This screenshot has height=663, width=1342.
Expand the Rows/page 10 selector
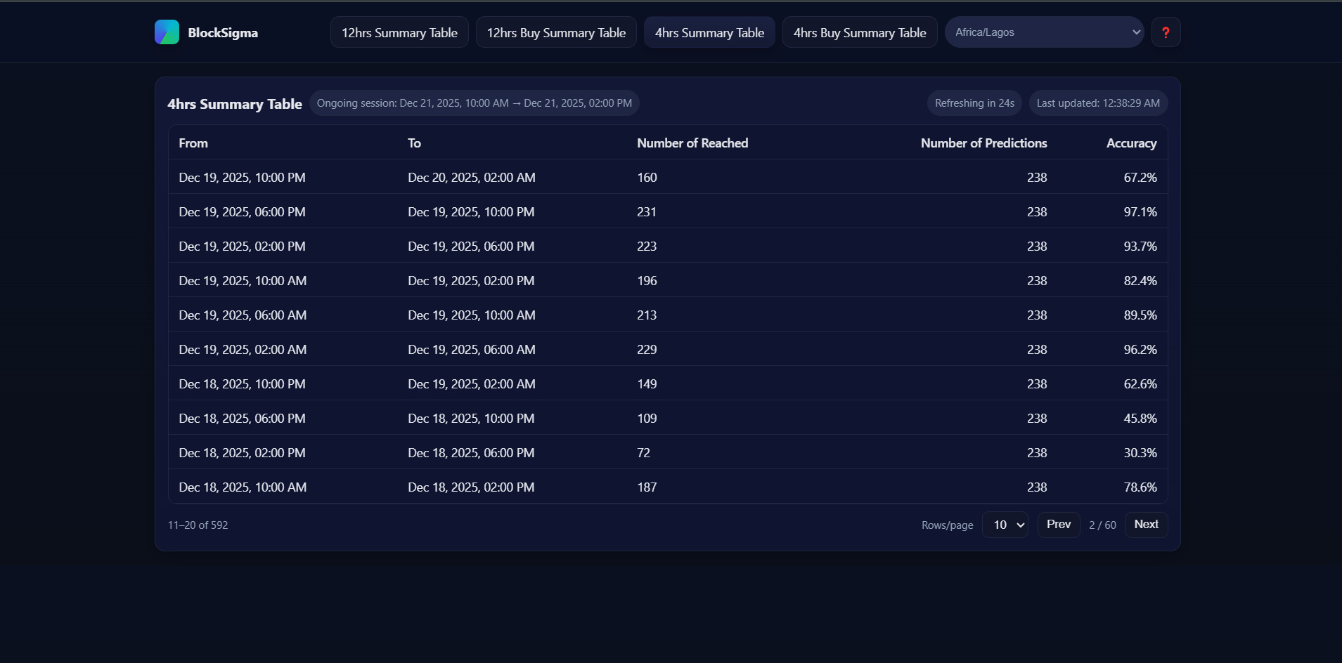1005,525
